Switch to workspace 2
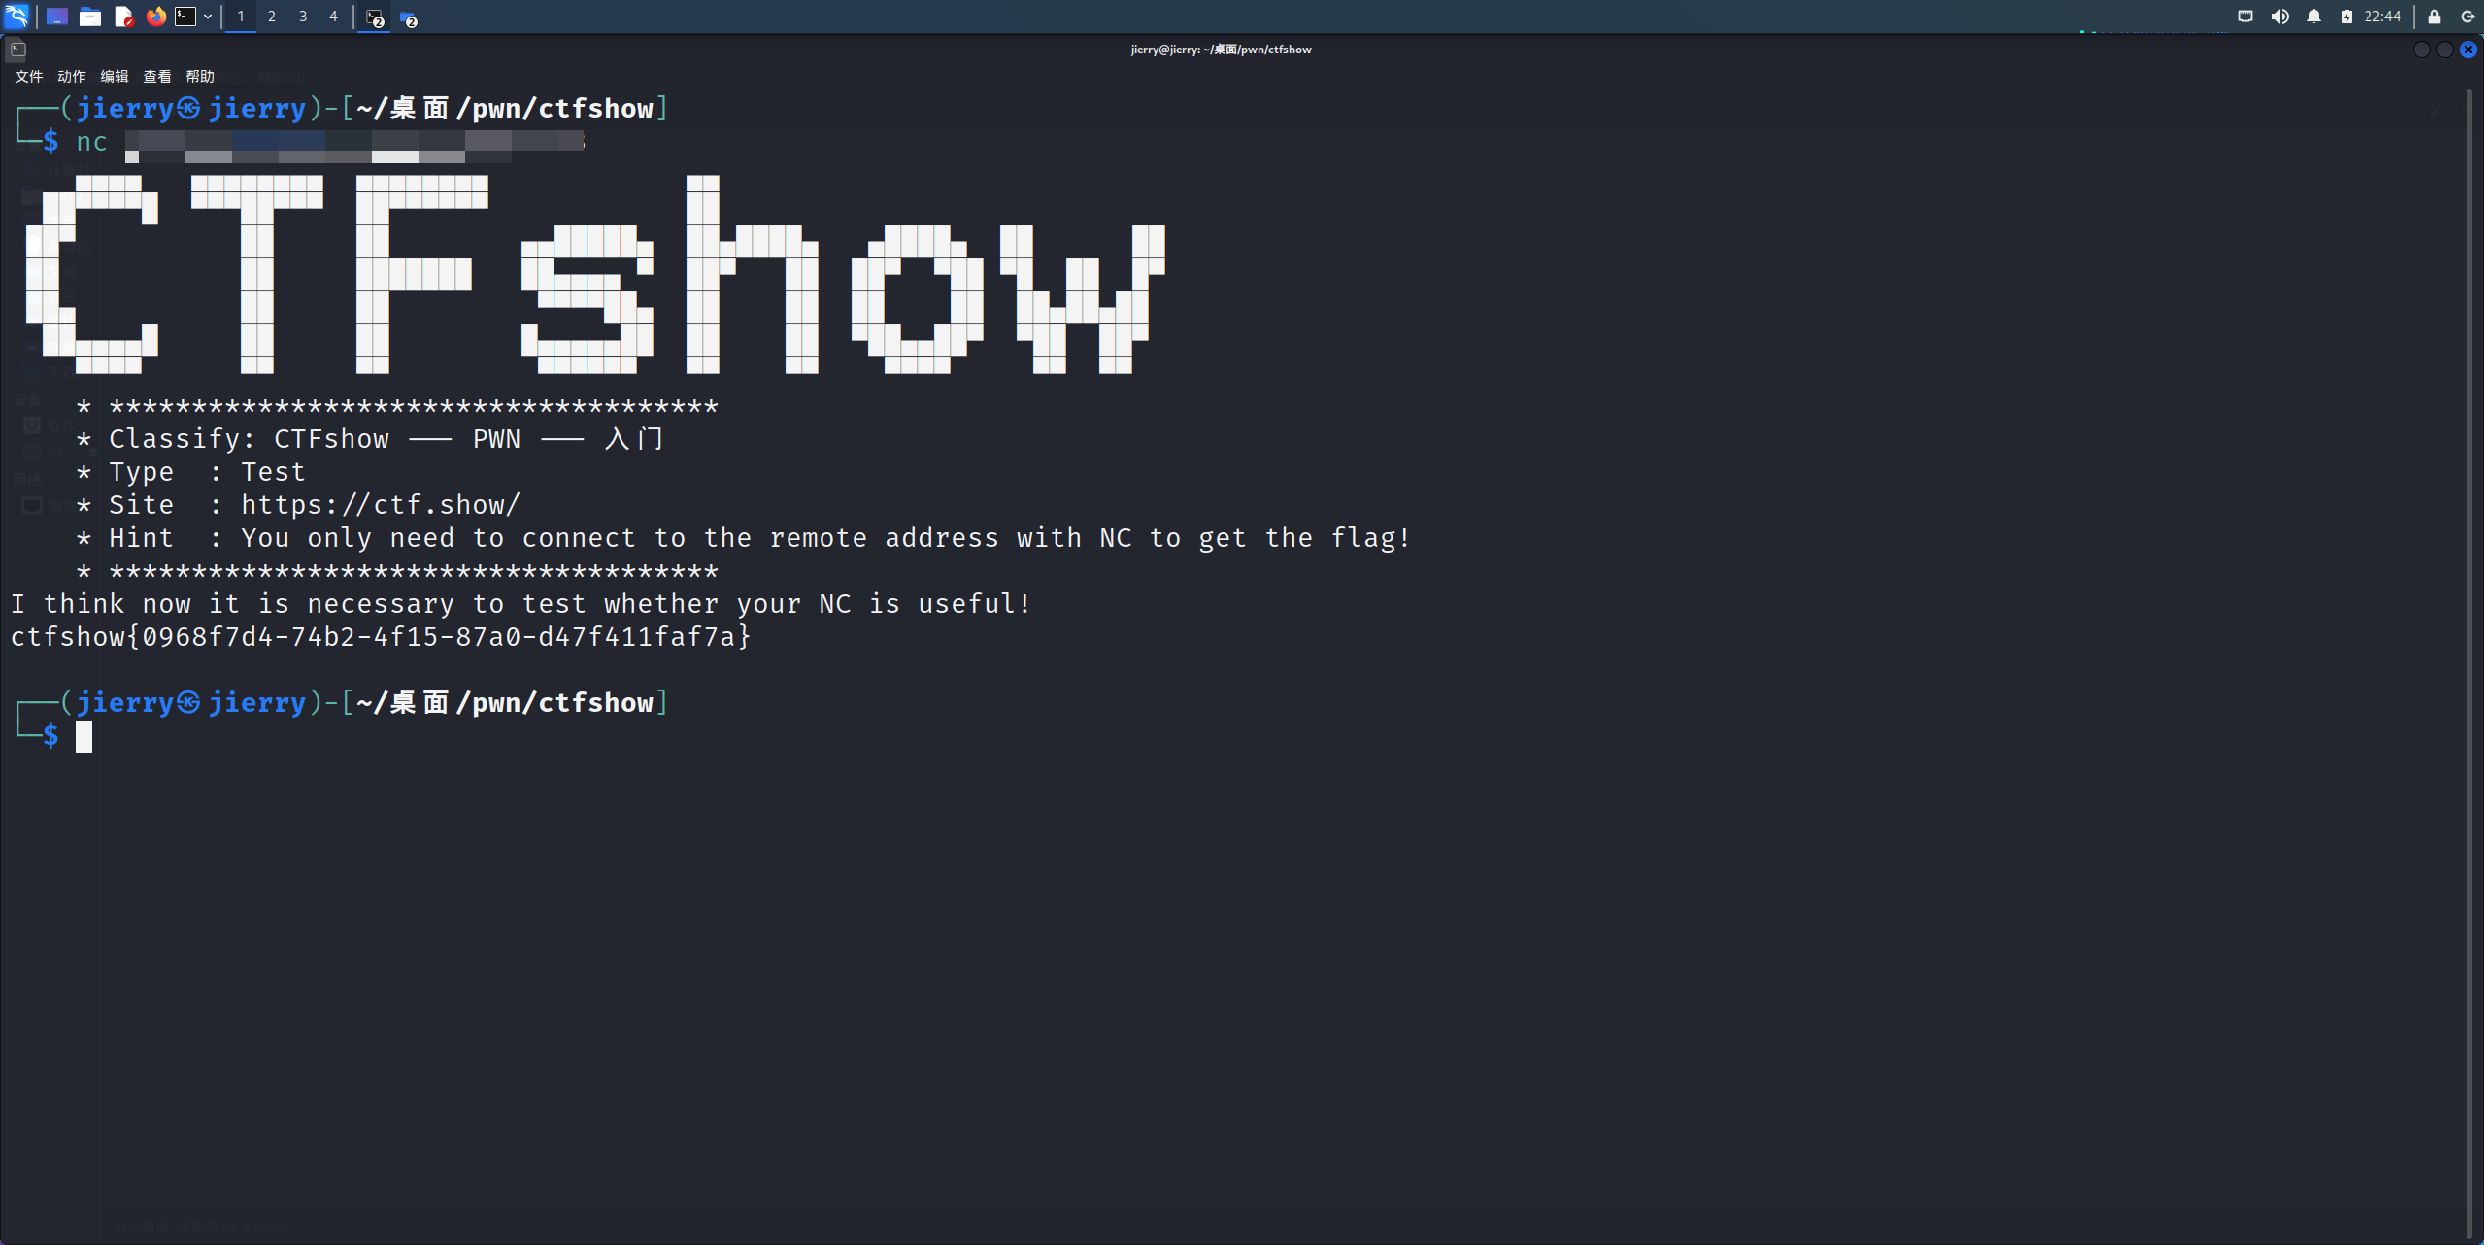2484x1245 pixels. 272,17
